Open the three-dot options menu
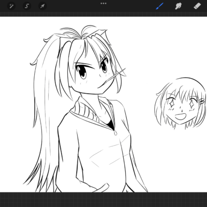Viewport: 207px width, 207px height. (103, 3)
